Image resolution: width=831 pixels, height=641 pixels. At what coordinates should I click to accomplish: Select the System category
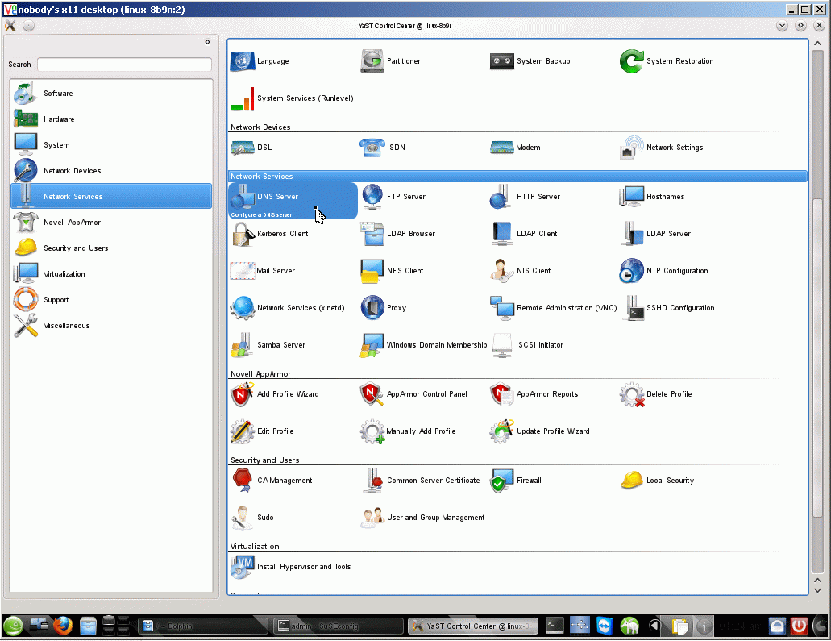[111, 145]
